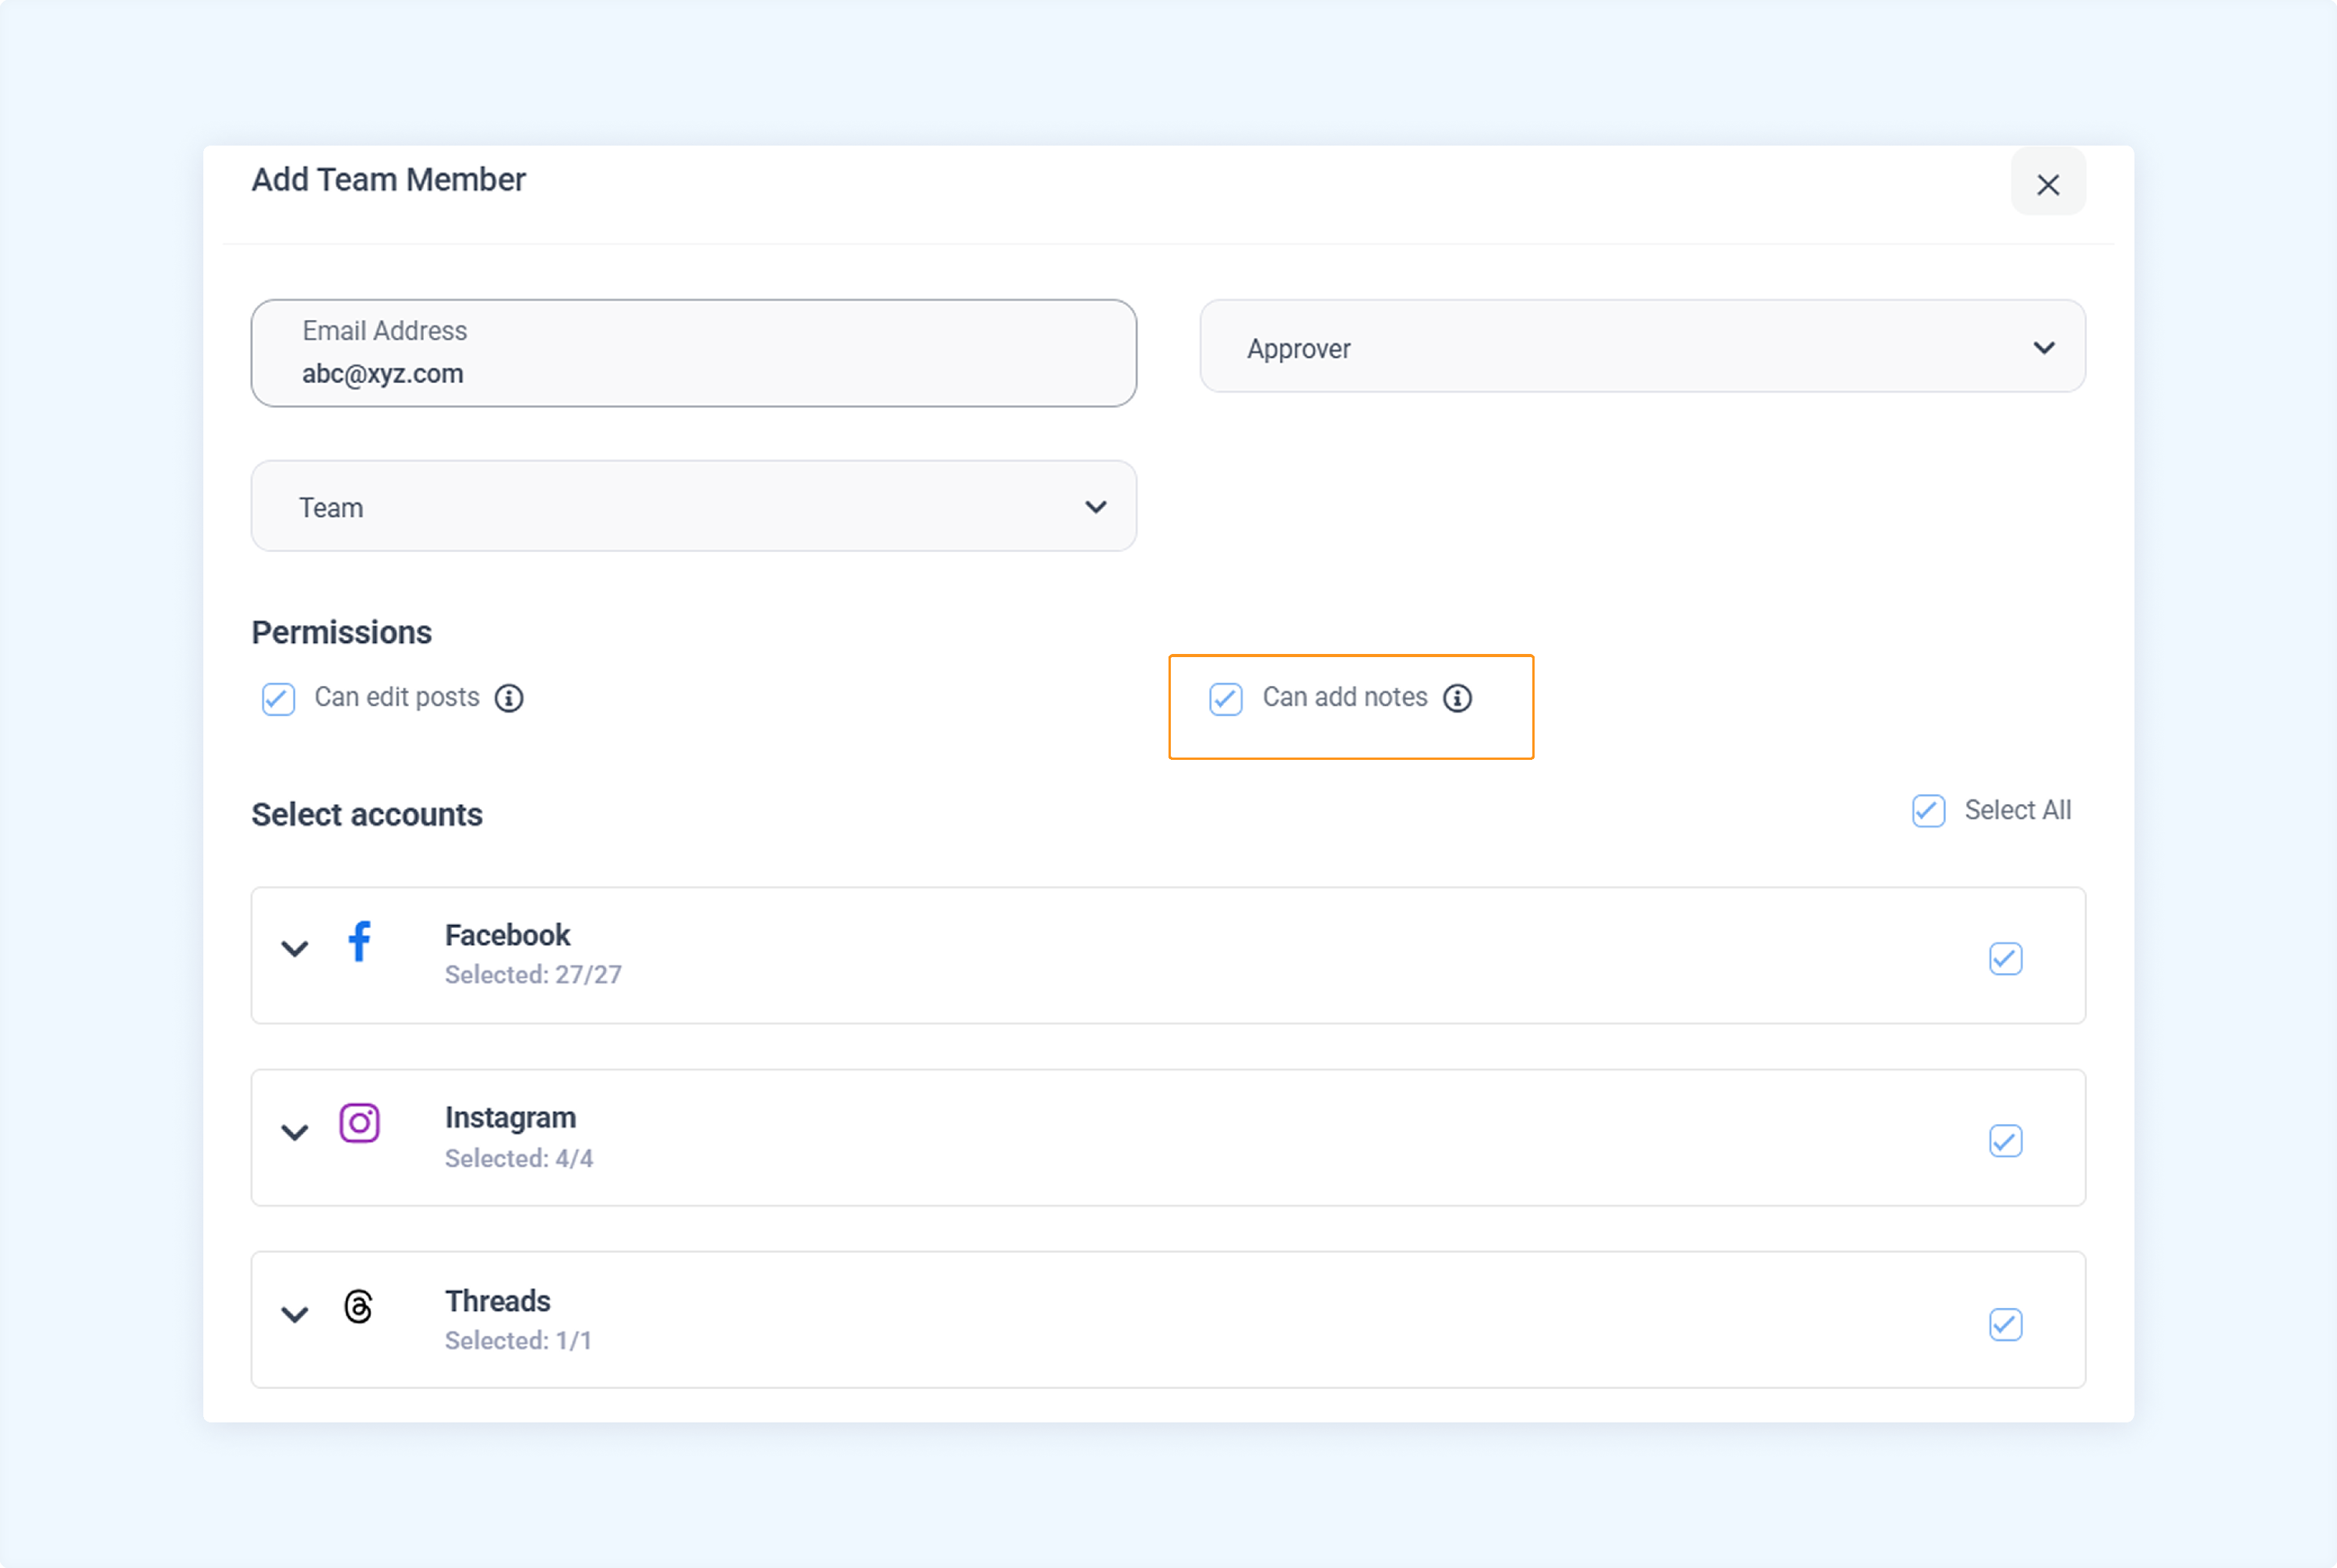Image resolution: width=2337 pixels, height=1568 pixels.
Task: Expand the Threads accounts list
Action: click(294, 1314)
